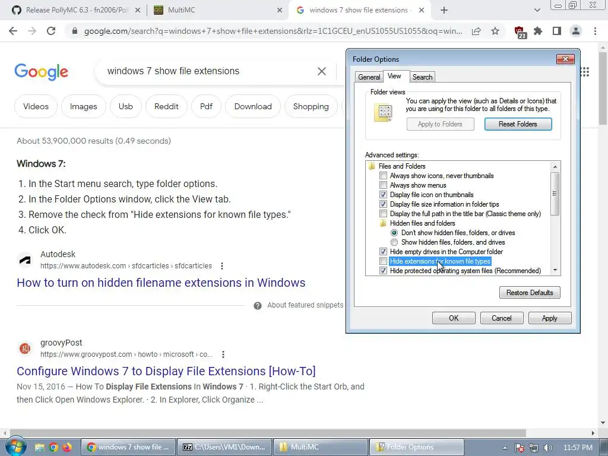Open more options for the Autodesk result
Screen dimensions: 608x456
pos(222,266)
